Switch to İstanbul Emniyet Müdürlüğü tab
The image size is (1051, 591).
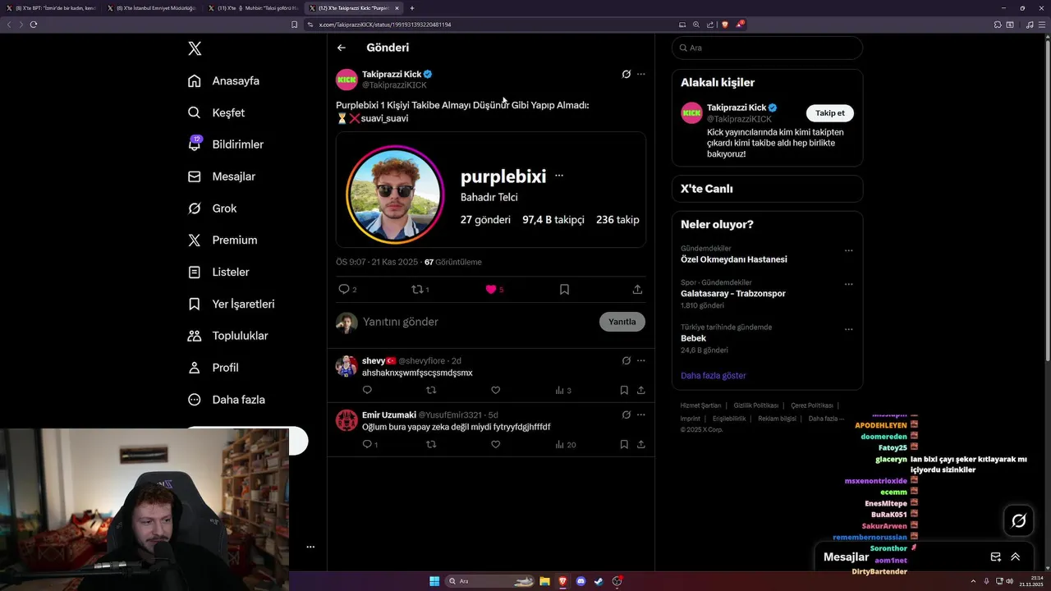coord(152,8)
